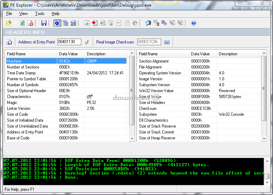Open the Tools menu
This screenshot has height=195, width=273.
40,14
